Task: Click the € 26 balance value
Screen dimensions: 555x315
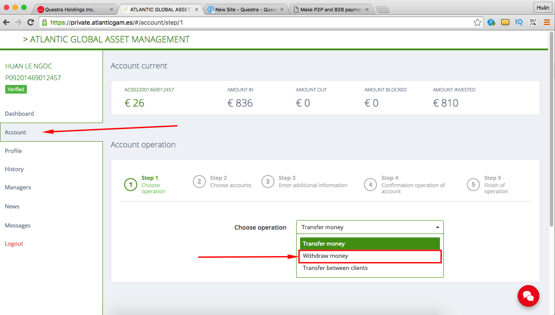Action: pos(135,103)
